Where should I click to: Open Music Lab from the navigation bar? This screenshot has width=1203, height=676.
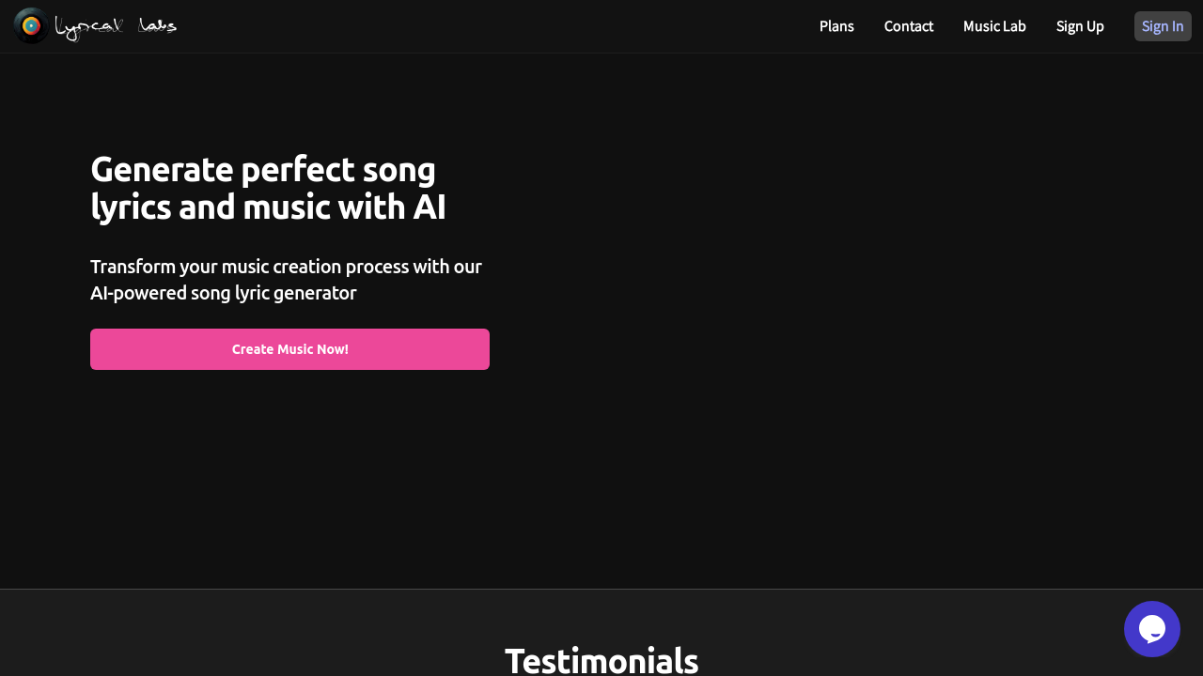click(994, 25)
